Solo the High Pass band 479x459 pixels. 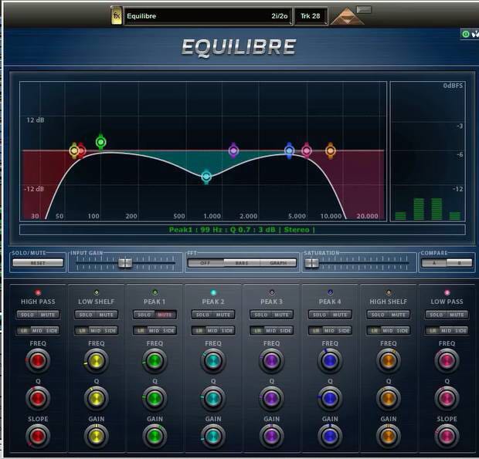coord(28,315)
